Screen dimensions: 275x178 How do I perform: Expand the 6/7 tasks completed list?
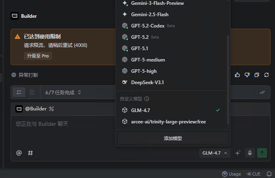64,92
